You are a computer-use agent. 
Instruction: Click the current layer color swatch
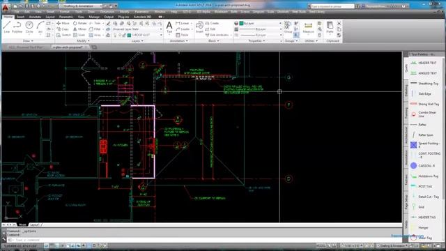tap(129, 35)
